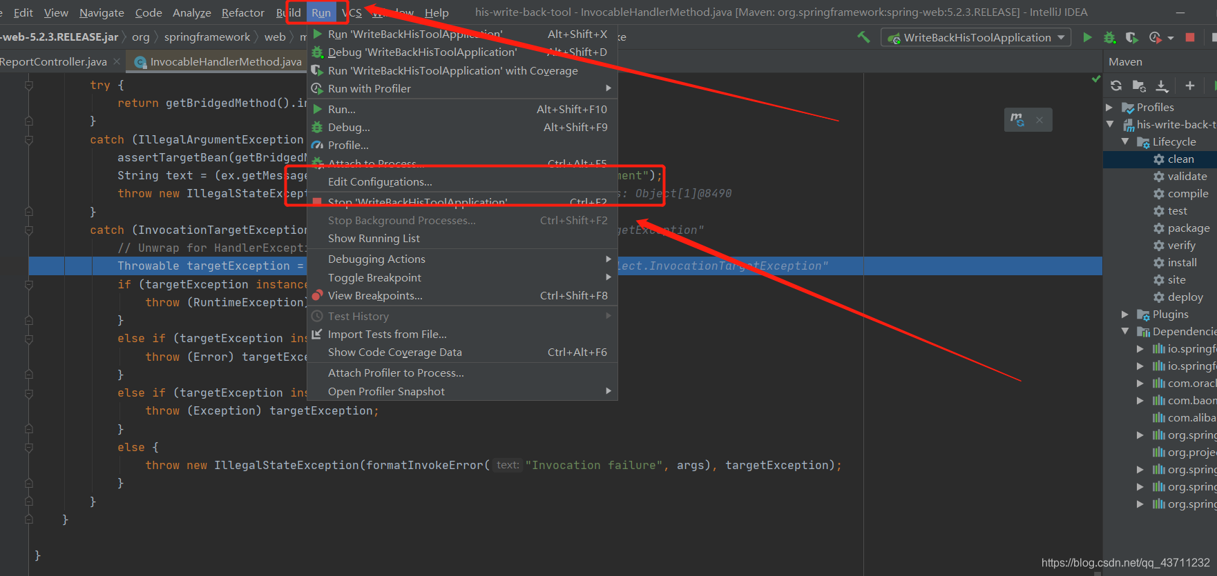
Task: Click the gear icon next to install
Action: coord(1159,263)
